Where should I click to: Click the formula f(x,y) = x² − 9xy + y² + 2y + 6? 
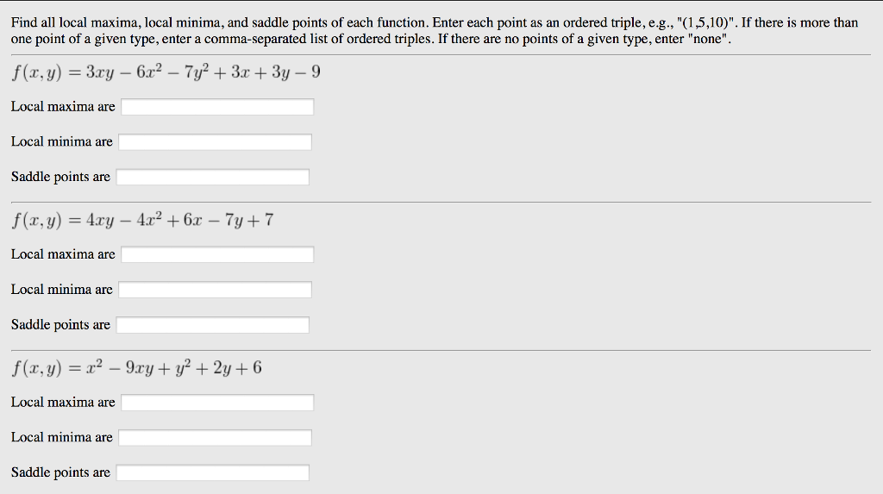[136, 369]
